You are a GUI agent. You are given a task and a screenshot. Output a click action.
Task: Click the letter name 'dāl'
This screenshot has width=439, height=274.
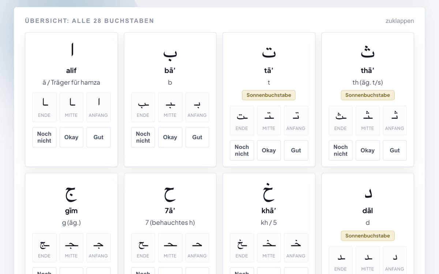point(368,211)
